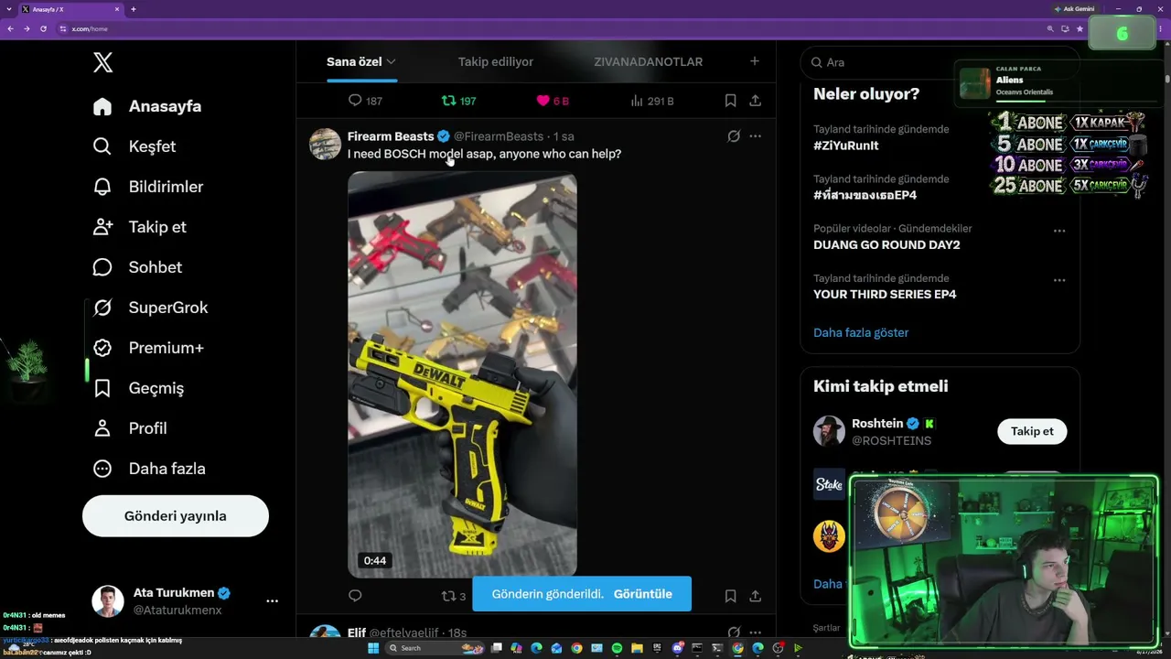Viewport: 1171px width, 659px height.
Task: Open Firearm Beasts profile avatar
Action: (325, 144)
